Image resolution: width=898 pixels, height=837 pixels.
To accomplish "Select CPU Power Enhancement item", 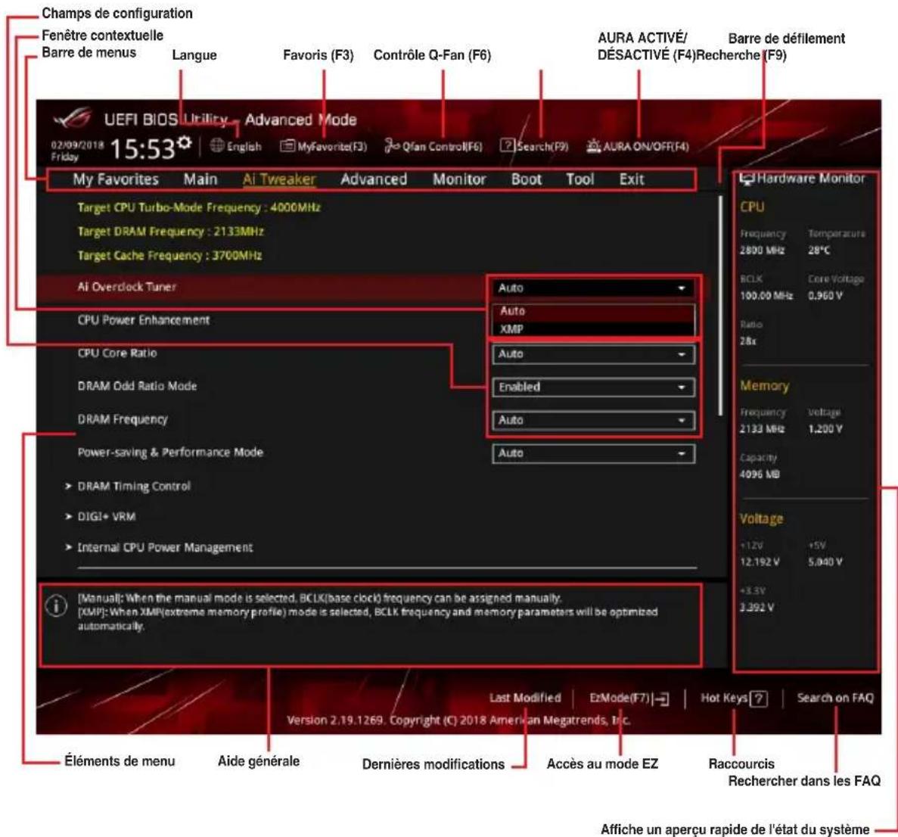I will pos(144,320).
